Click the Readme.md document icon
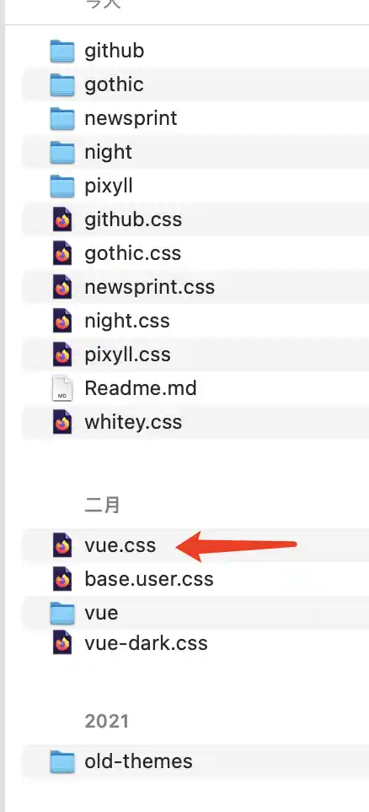The image size is (369, 812). pos(62,388)
